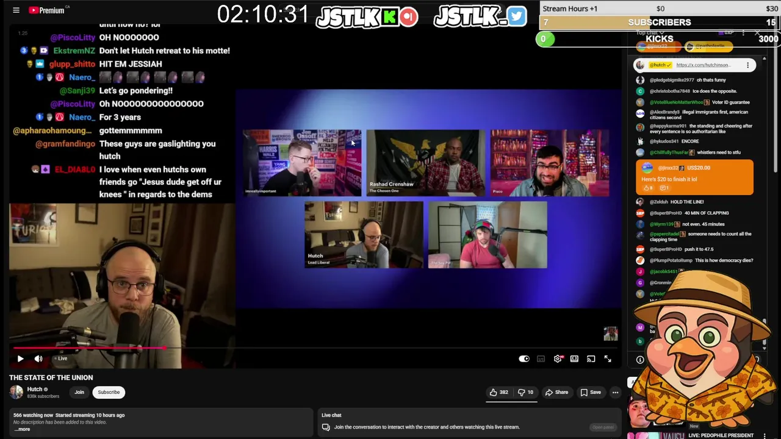Like the Super Chat with thumbs icon
781x439 pixels.
648,188
